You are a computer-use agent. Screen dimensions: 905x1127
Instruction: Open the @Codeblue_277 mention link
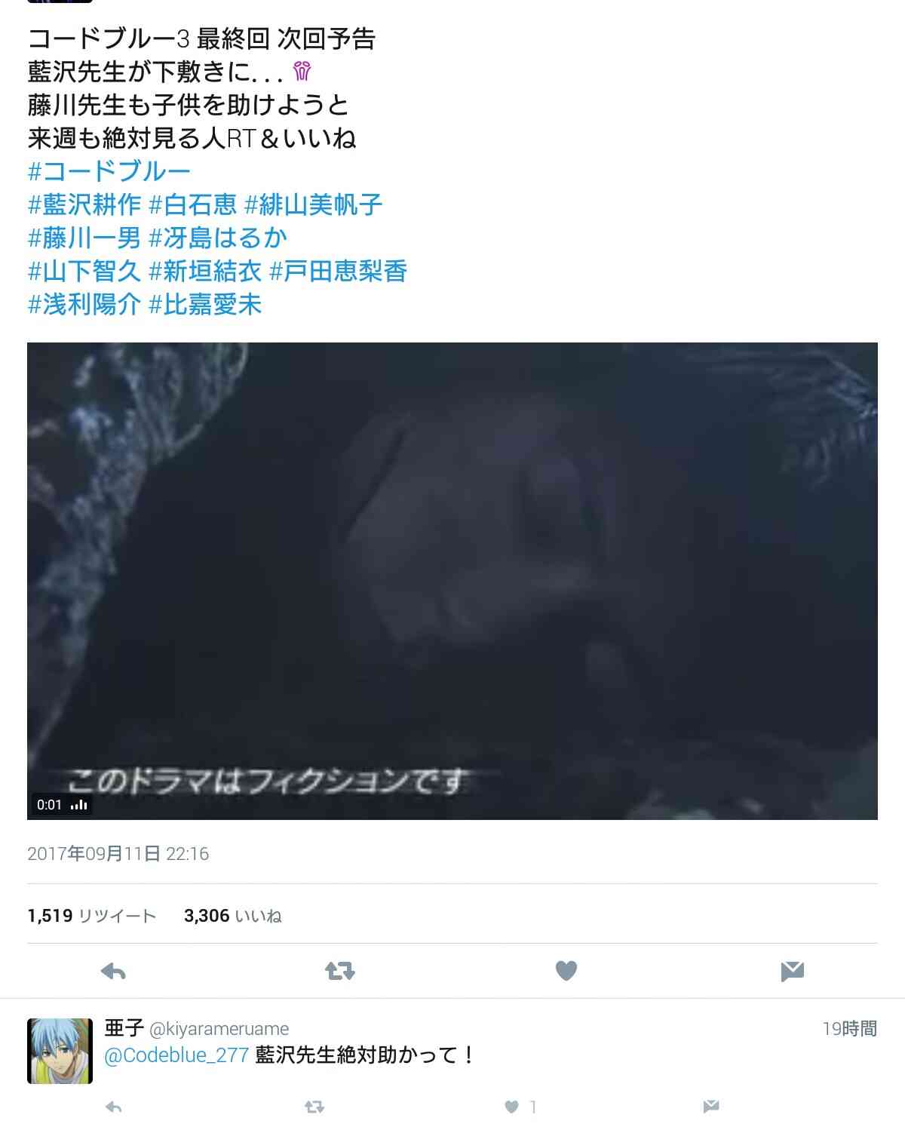[176, 1055]
